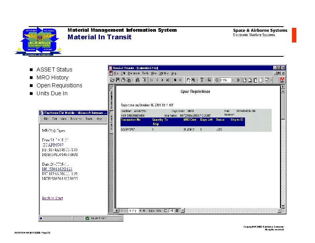Toggle the Show/Hide Navigation Pane toolbar icon
The height and width of the screenshot is (243, 315).
[144, 80]
